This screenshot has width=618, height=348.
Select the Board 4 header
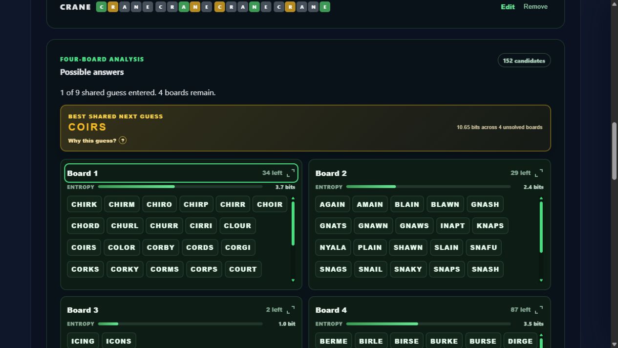pyautogui.click(x=429, y=310)
